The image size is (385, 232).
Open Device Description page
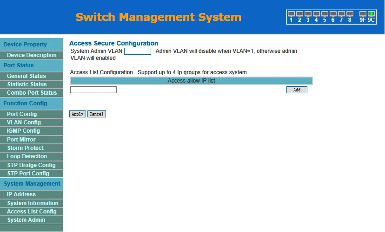tap(32, 55)
